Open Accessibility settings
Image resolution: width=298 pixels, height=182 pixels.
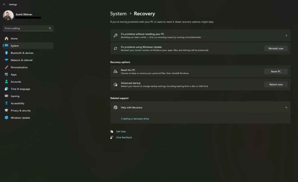pos(28,103)
